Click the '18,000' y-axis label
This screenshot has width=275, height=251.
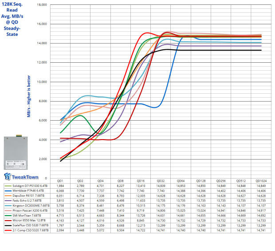42,5
